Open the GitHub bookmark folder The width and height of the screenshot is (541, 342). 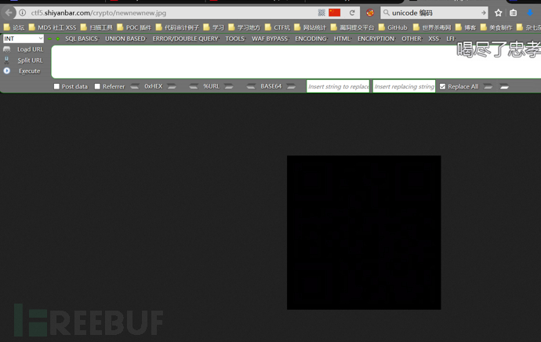[393, 27]
